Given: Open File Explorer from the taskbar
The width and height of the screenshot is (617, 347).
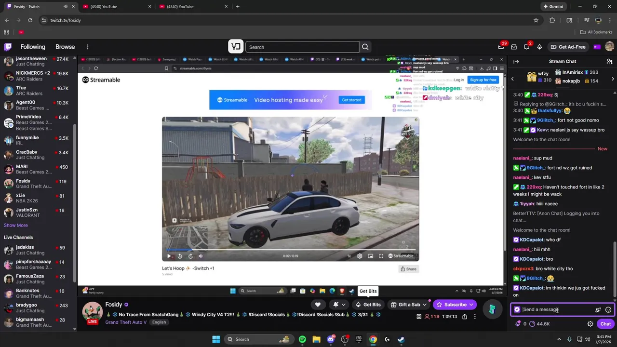Looking at the screenshot, I should [x=316, y=339].
